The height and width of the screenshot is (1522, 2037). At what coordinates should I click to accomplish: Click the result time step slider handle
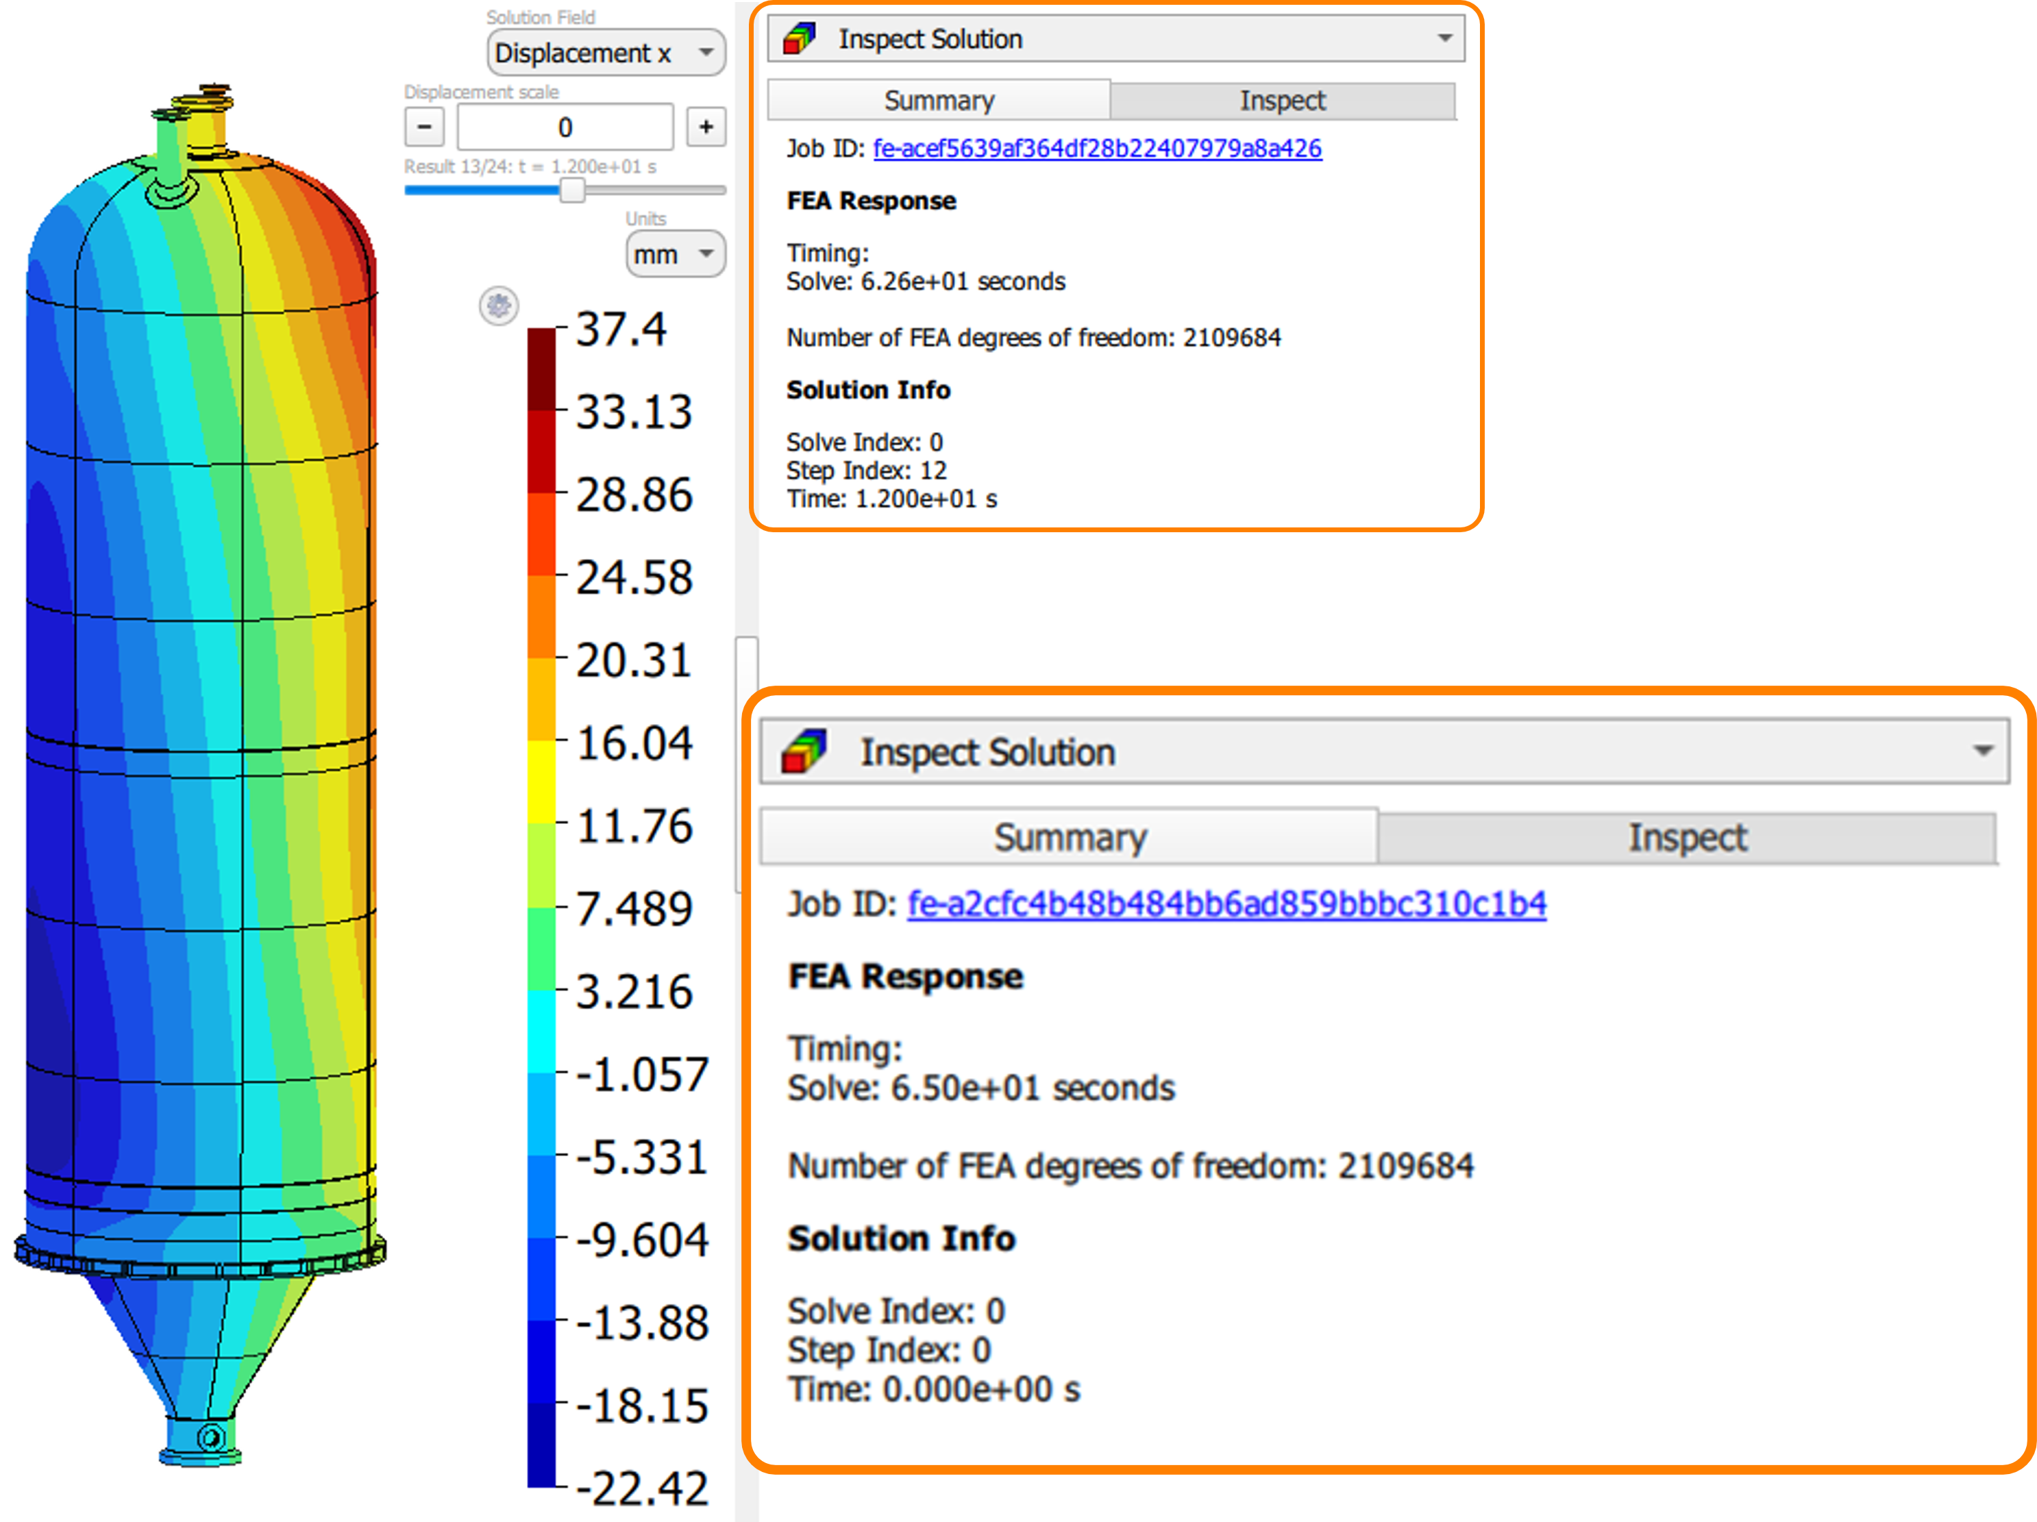pos(572,190)
